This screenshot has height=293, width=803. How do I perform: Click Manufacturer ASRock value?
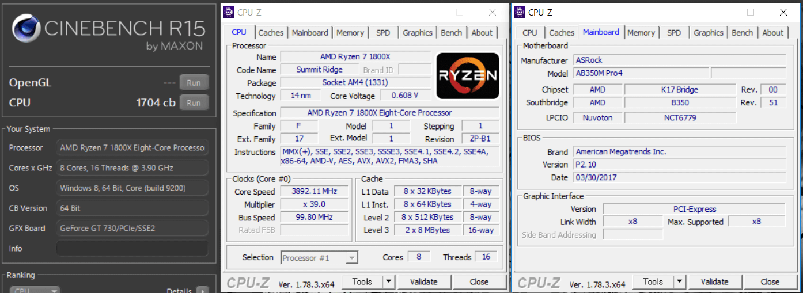point(680,60)
